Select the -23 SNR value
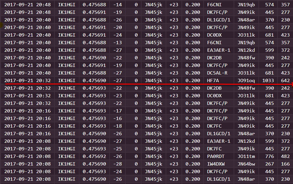This screenshot has height=184, width=293. tap(117, 96)
